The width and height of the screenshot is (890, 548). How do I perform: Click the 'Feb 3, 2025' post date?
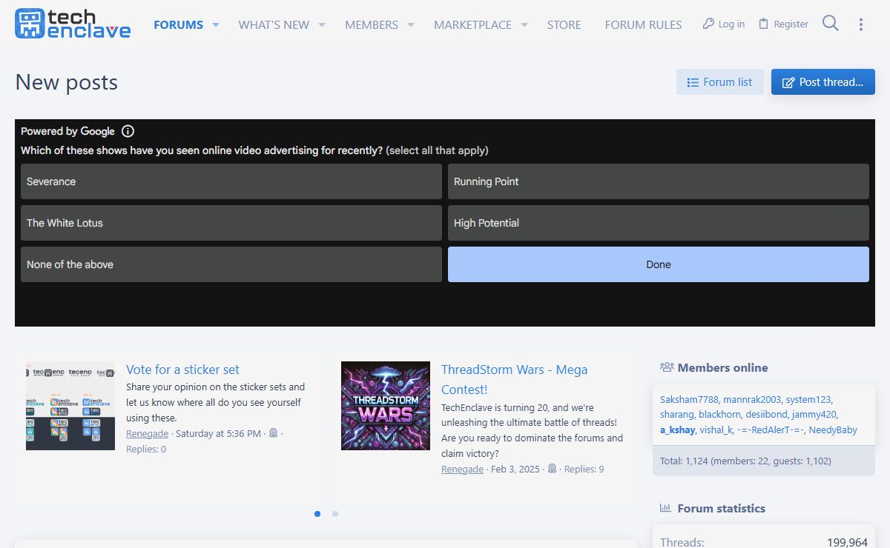tap(515, 469)
